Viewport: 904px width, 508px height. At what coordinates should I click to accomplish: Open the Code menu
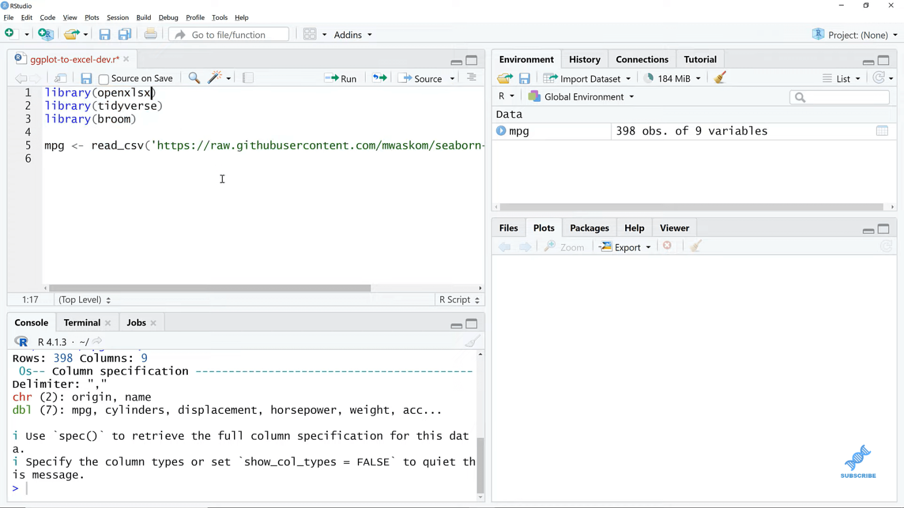click(47, 17)
